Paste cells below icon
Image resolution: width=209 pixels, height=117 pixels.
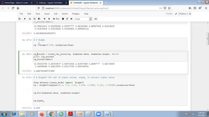[39, 19]
